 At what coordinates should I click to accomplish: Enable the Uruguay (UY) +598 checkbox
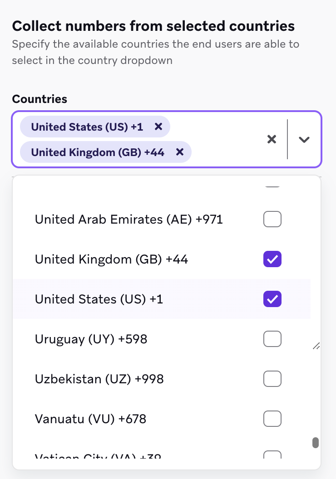coord(272,339)
